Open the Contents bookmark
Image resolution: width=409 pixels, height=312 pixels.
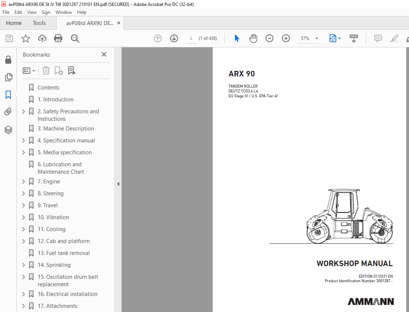click(x=48, y=88)
